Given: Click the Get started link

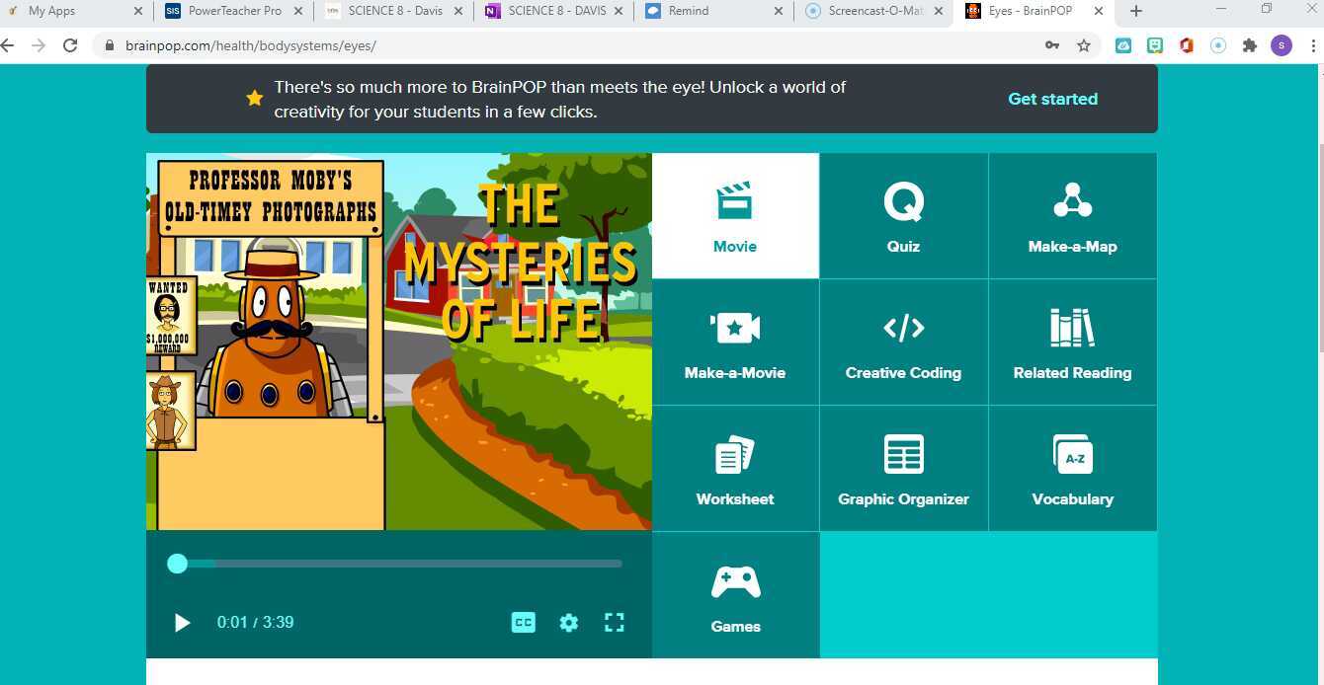Looking at the screenshot, I should coord(1052,99).
